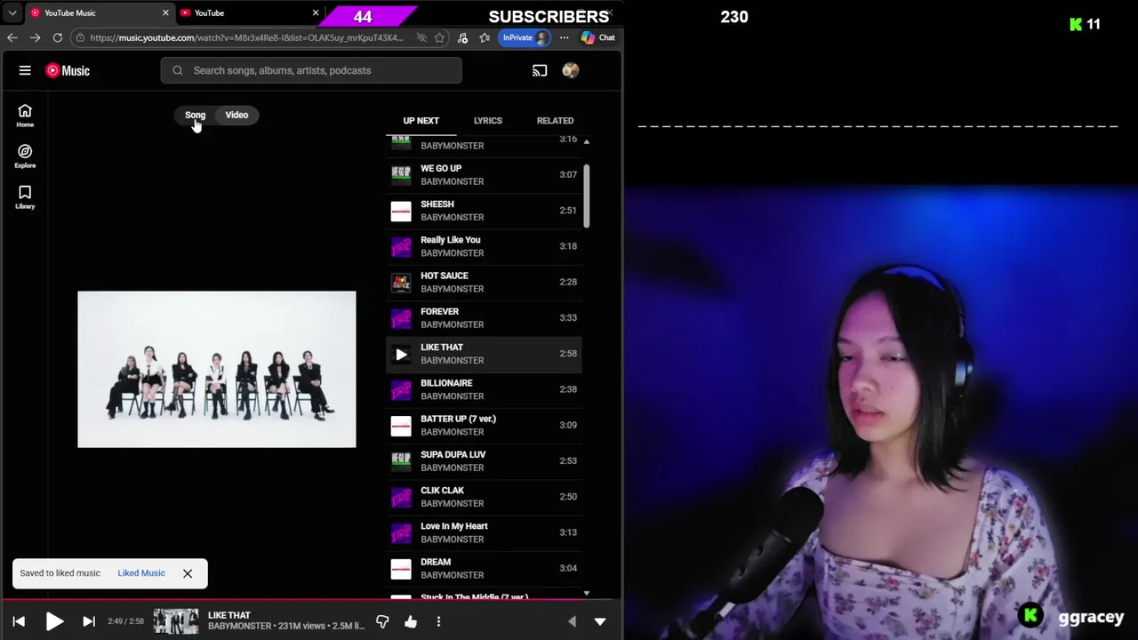Play BILLIONAIRE from the queue
1138x640 pixels.
pos(485,389)
